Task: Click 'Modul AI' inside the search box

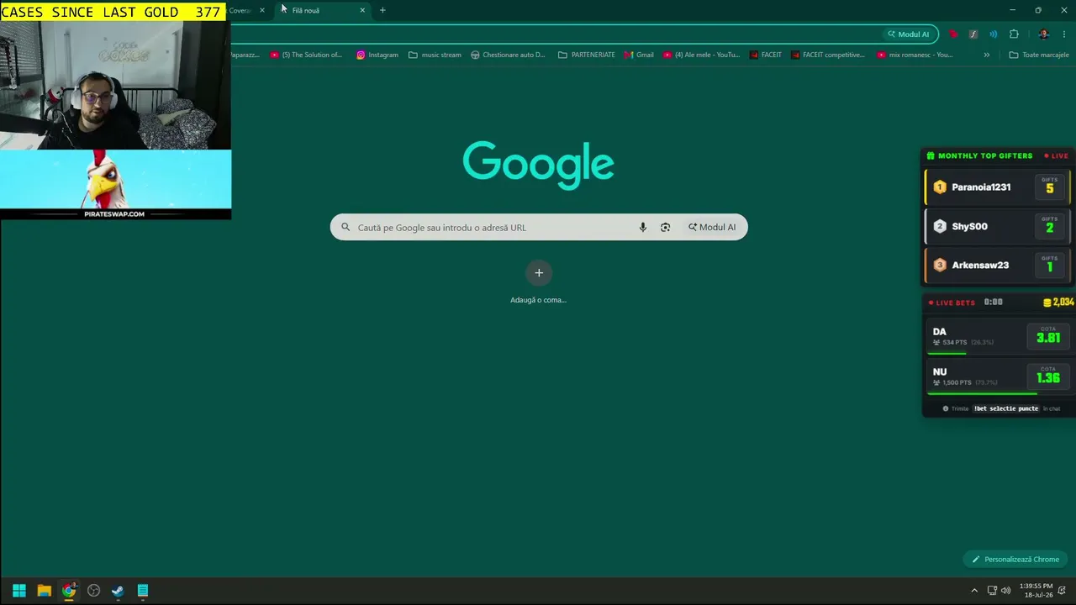Action: point(712,227)
